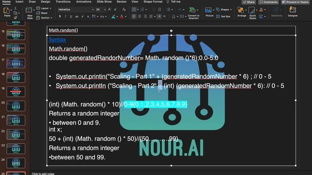Click the Tell me search box
Image resolution: width=312 pixels, height=175 pixels.
tap(174, 1)
